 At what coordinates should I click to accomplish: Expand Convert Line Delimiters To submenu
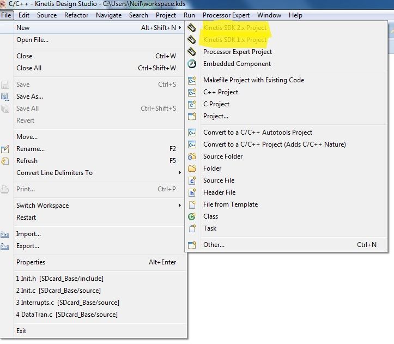180,172
